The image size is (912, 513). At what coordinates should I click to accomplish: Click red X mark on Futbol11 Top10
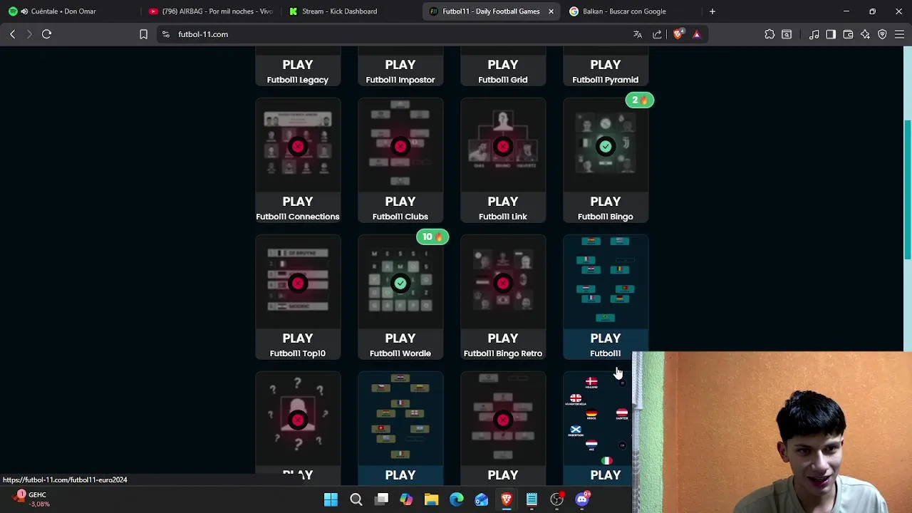(x=298, y=283)
